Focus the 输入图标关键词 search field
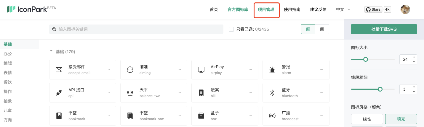424x127 pixels. coord(136,29)
